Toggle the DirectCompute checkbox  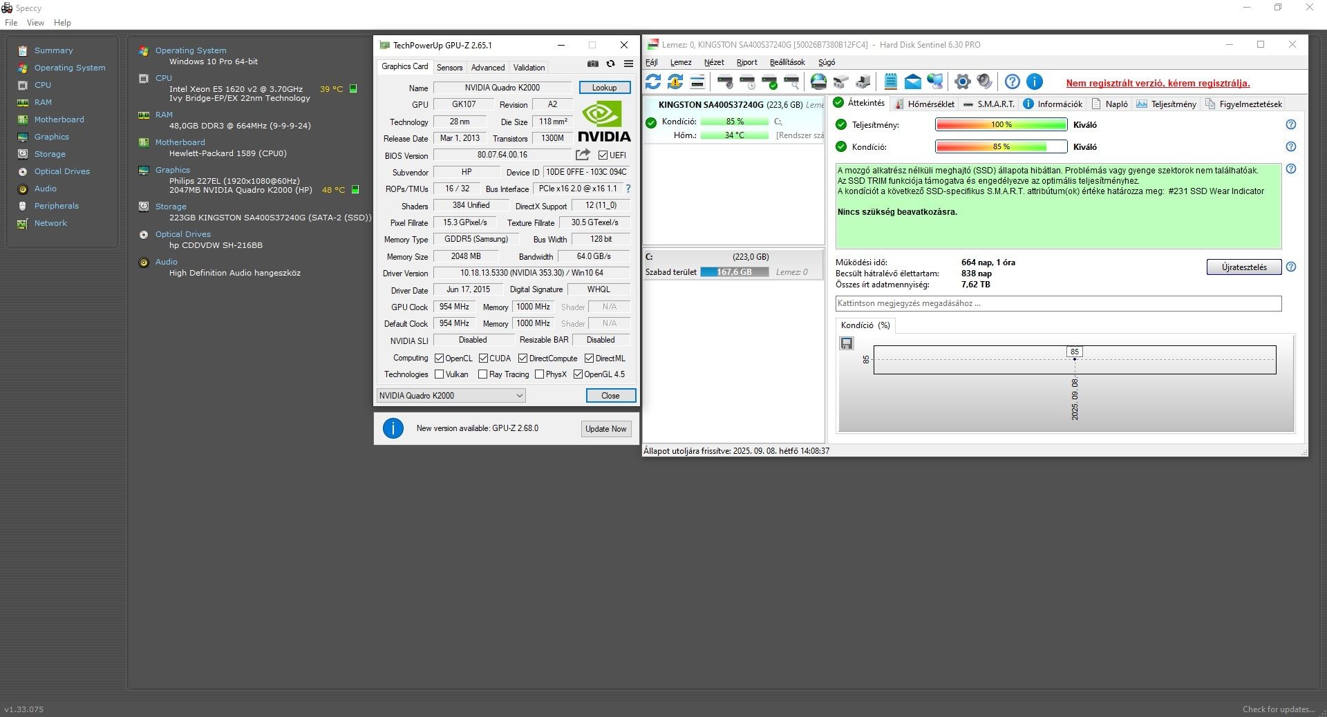tap(523, 358)
